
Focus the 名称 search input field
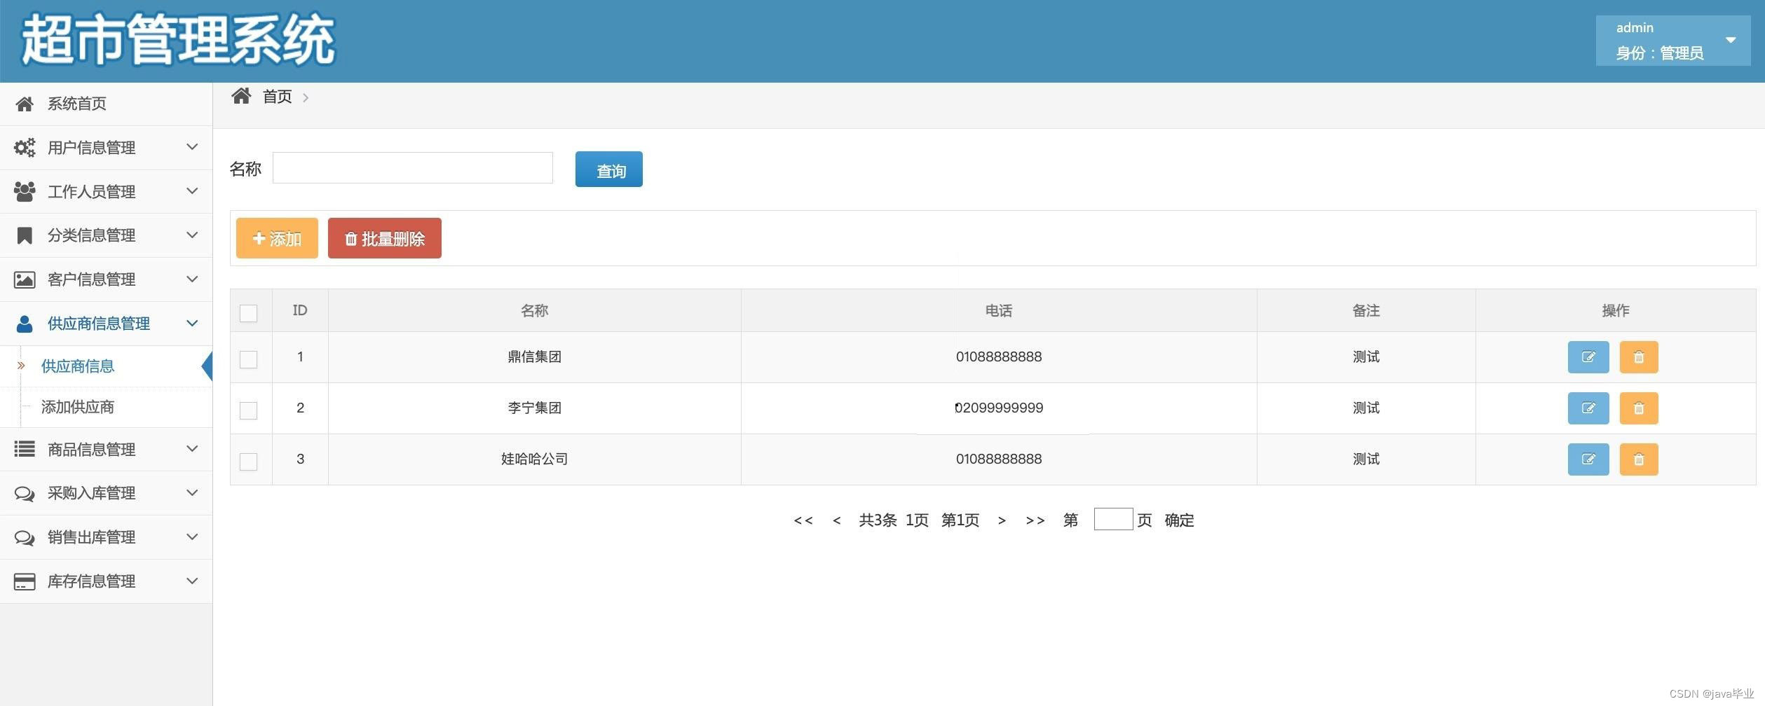coord(413,168)
